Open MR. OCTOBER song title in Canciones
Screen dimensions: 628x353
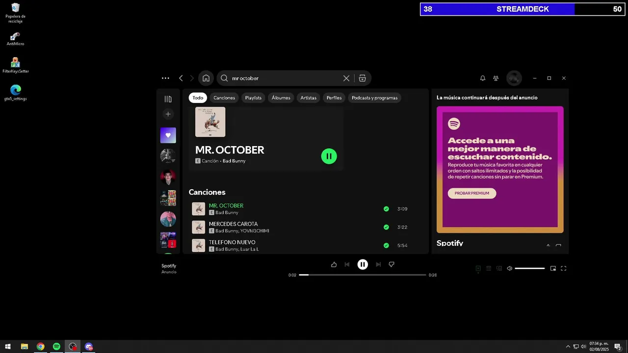[226, 205]
